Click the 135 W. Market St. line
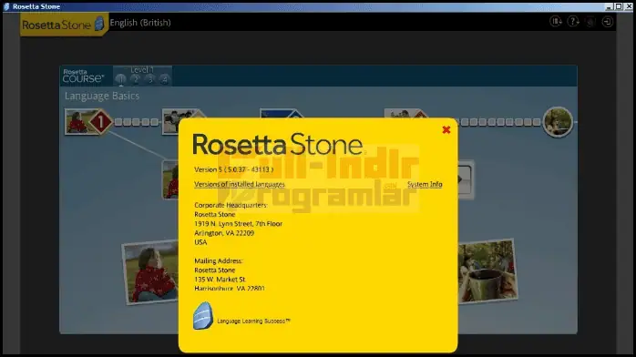Viewport: 636px width, 357px height. click(x=220, y=280)
